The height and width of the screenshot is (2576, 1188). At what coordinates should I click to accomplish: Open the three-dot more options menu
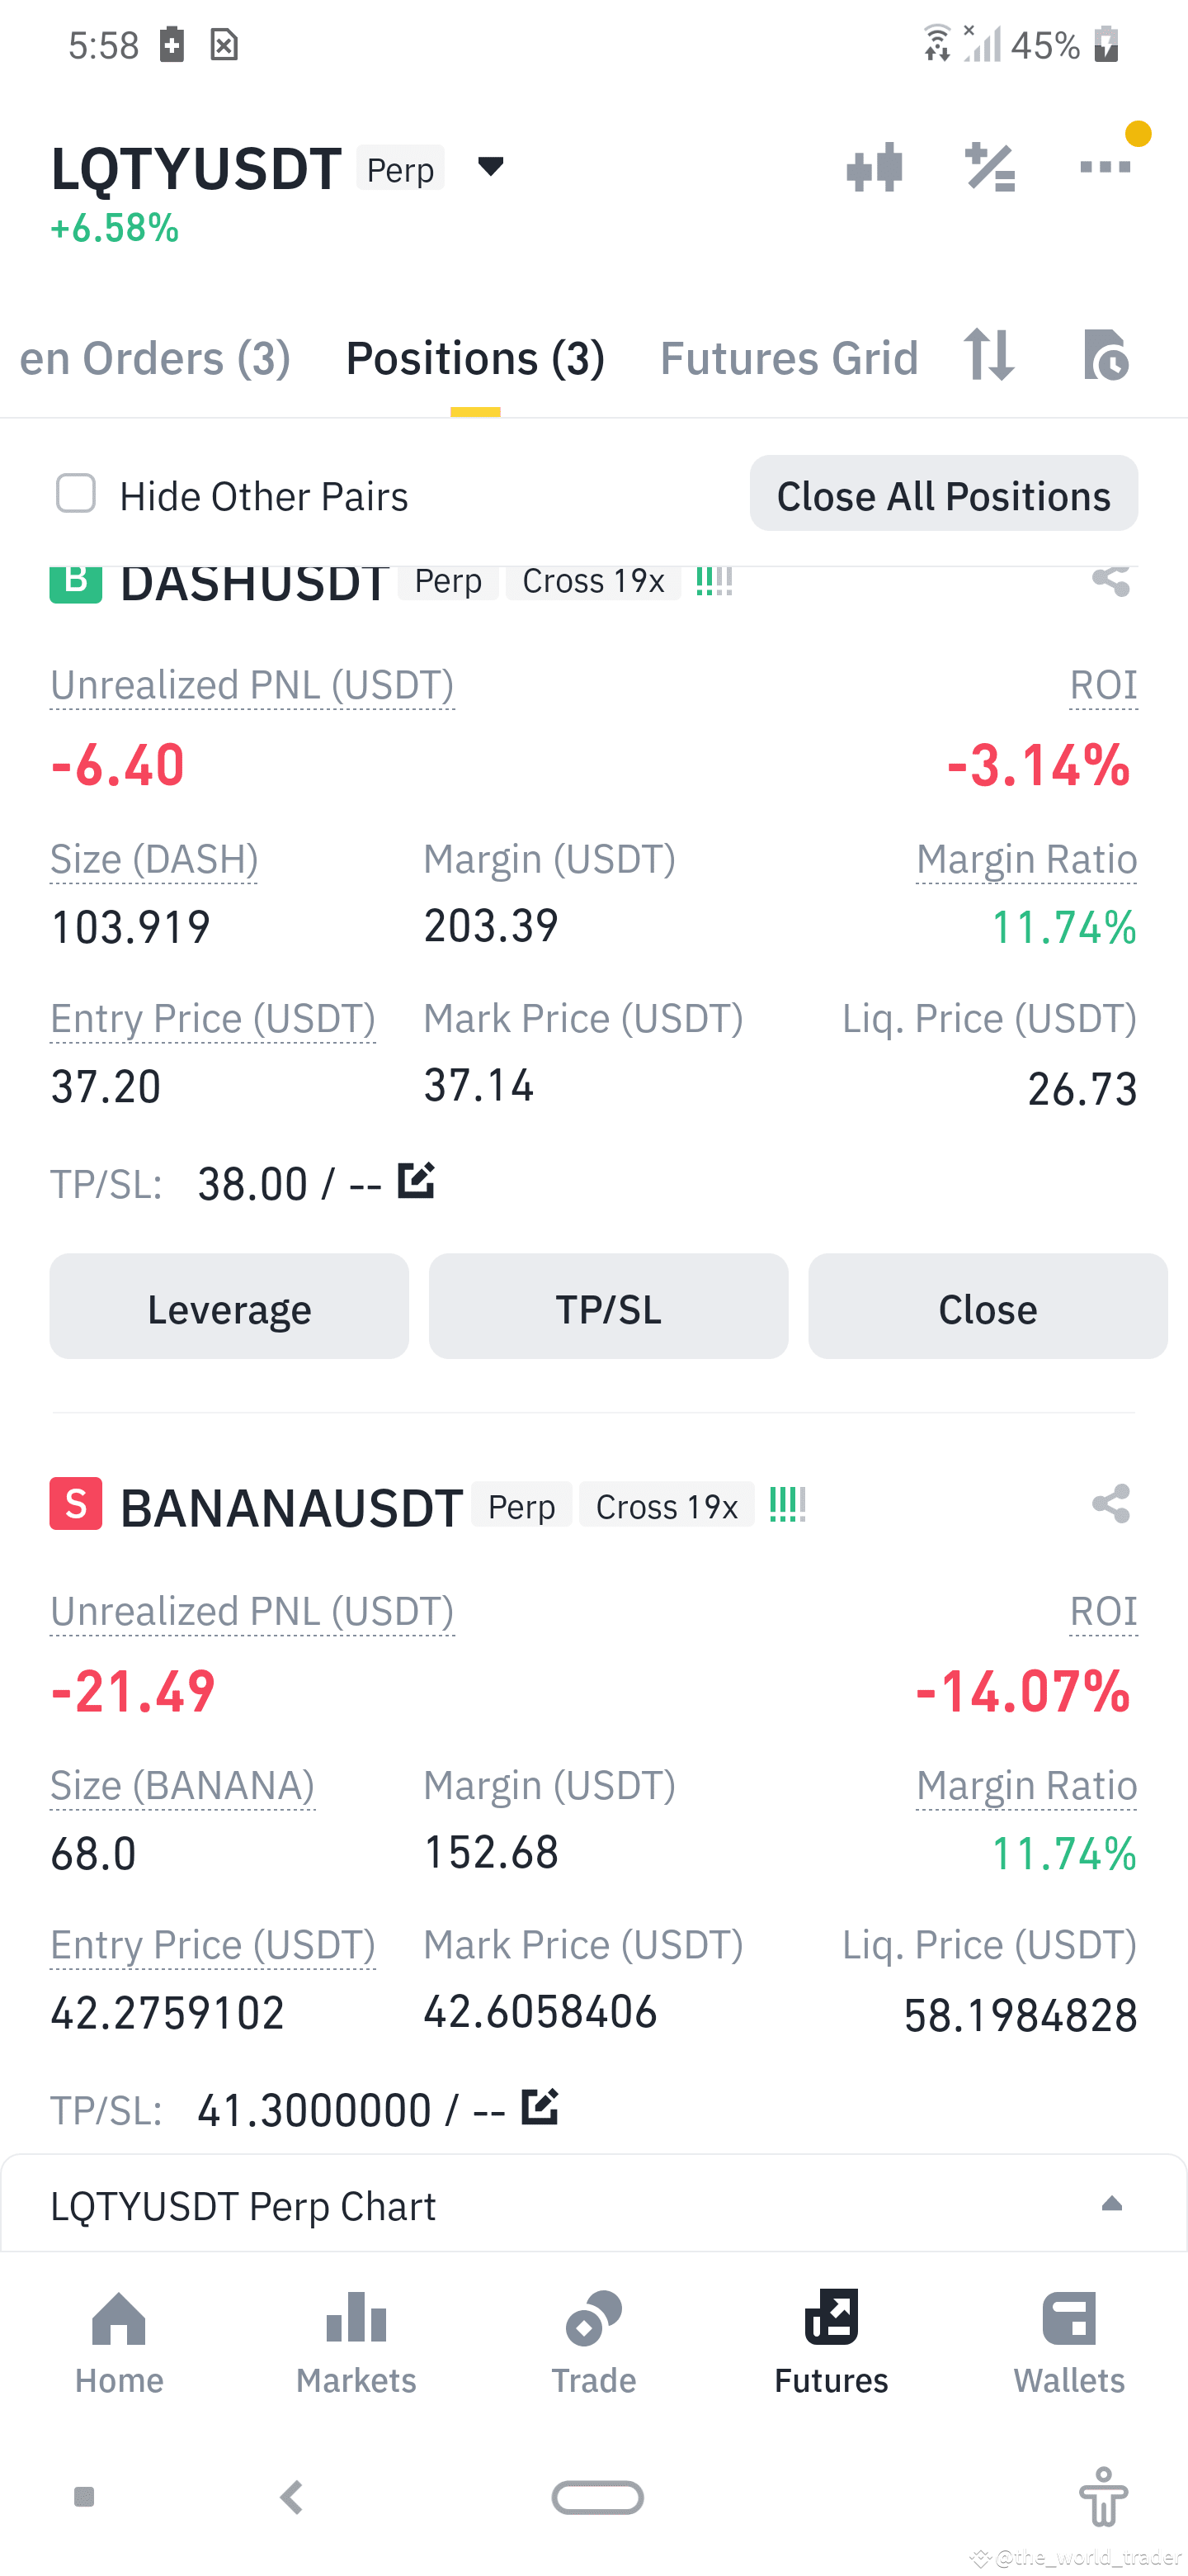pyautogui.click(x=1105, y=166)
